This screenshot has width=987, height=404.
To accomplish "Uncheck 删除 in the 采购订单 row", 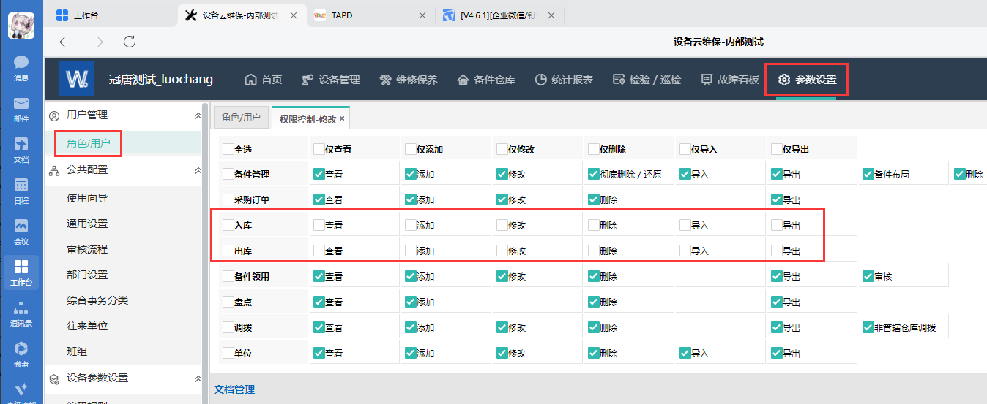I will point(594,199).
